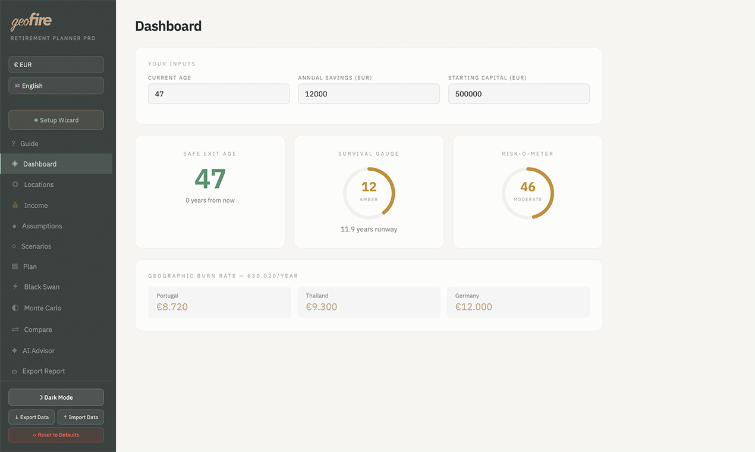The image size is (755, 452).
Task: Click the Risk-O-Meter gauge showing 46
Action: pos(527,192)
